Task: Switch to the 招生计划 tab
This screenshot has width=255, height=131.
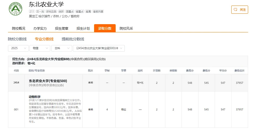Action: (83, 28)
